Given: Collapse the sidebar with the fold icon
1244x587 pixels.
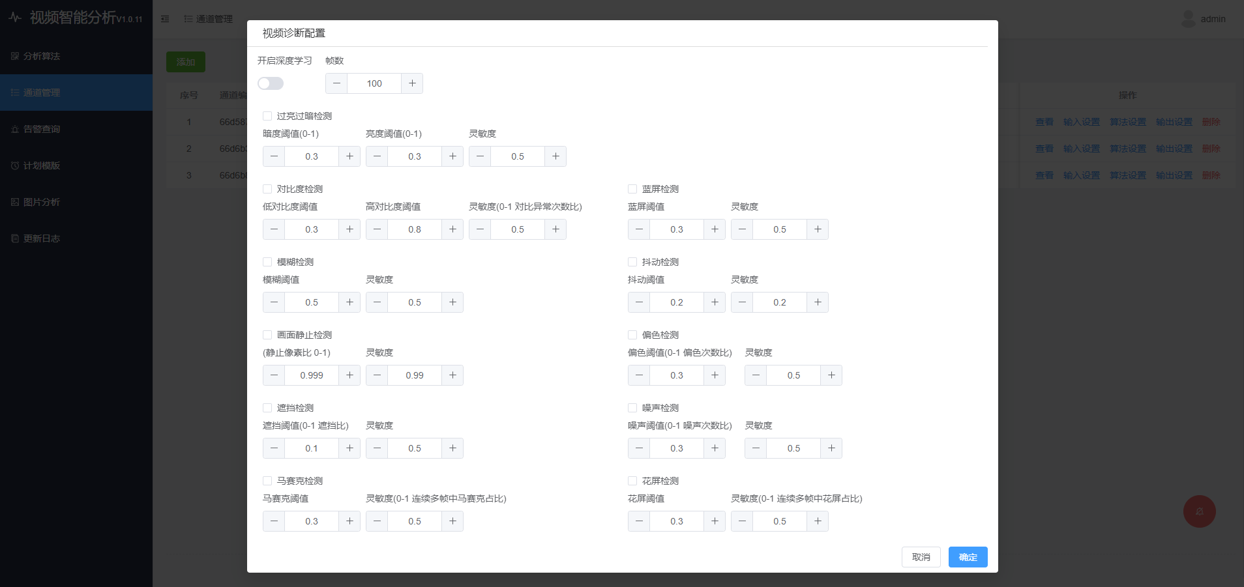Looking at the screenshot, I should pos(165,19).
